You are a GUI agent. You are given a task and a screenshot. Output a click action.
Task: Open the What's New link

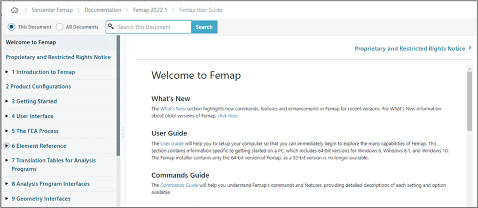pyautogui.click(x=173, y=108)
